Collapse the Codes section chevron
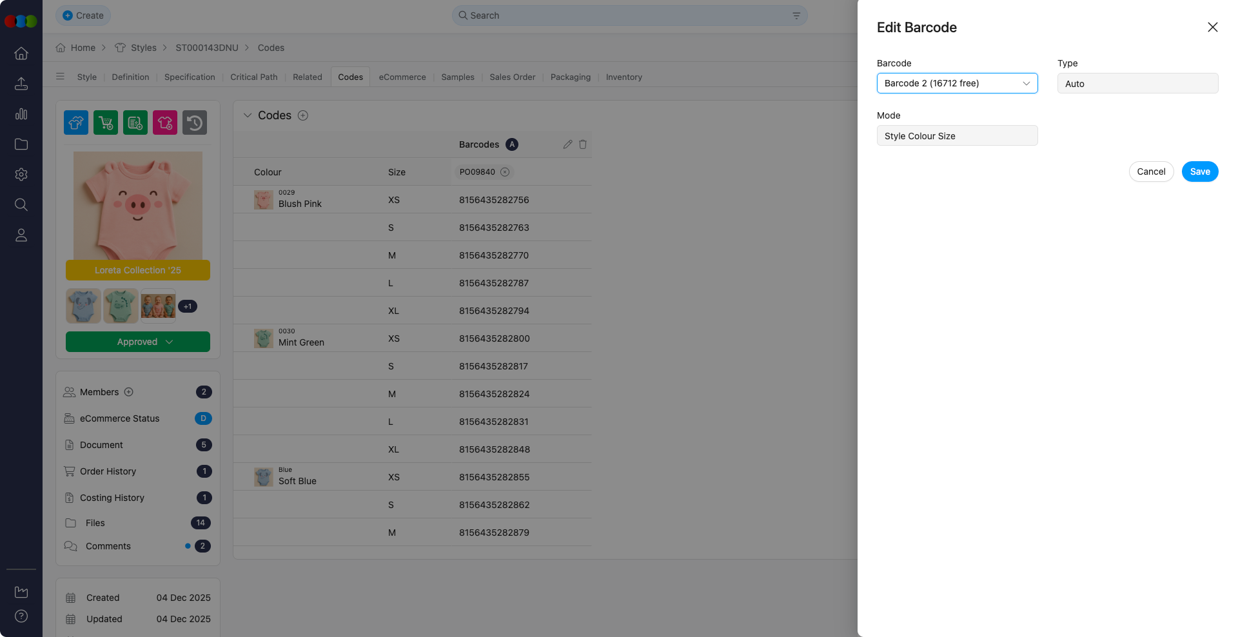 (x=247, y=115)
